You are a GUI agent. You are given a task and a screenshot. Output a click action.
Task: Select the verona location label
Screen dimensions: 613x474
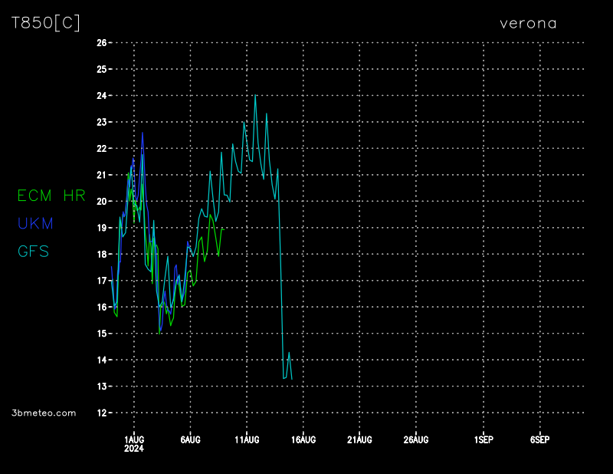pyautogui.click(x=528, y=23)
